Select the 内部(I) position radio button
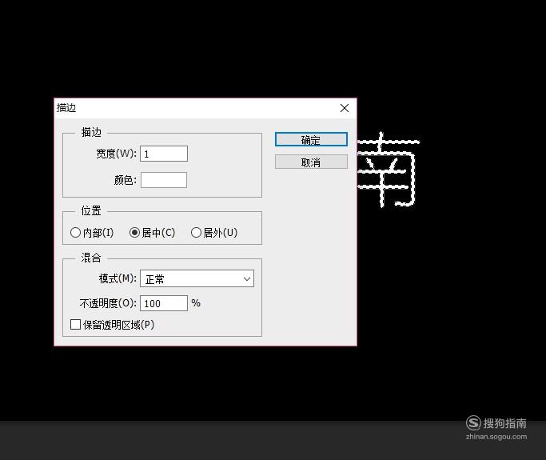Image resolution: width=546 pixels, height=460 pixels. pos(75,233)
